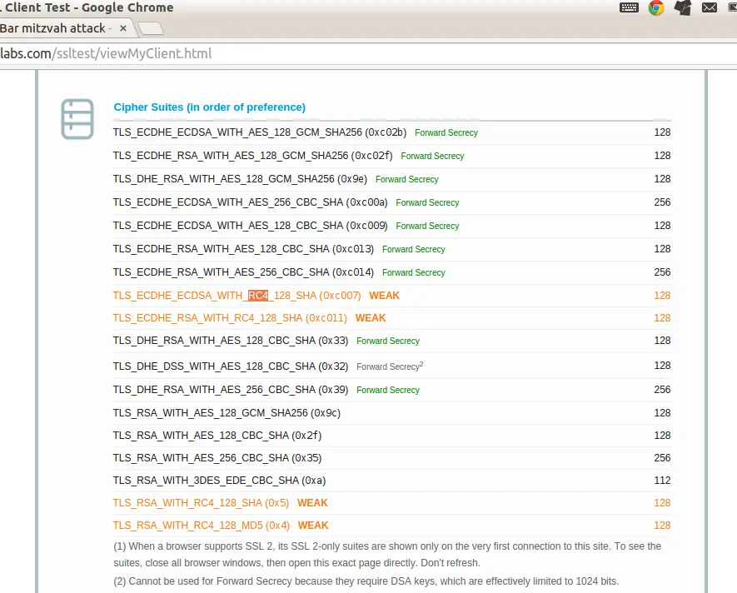This screenshot has height=593, width=737.
Task: Select TLS_ECDHE_ECDSA_WITH_AES_128_CBC_SHA (0xc009) text
Action: click(250, 226)
